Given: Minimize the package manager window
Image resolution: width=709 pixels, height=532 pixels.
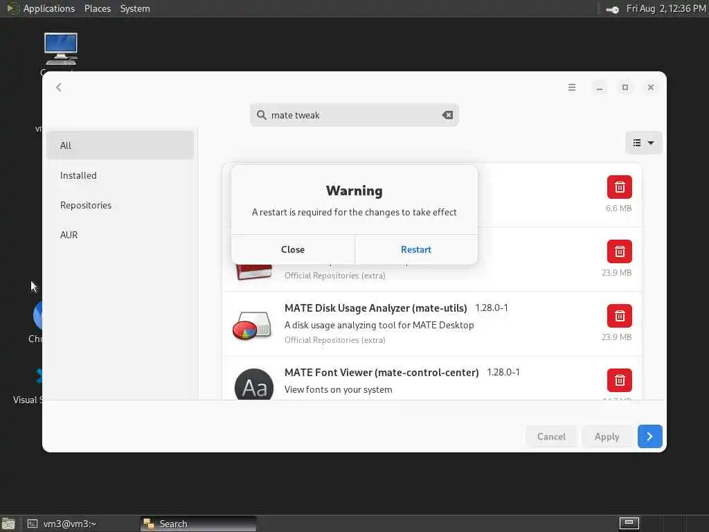Looking at the screenshot, I should click(x=600, y=87).
